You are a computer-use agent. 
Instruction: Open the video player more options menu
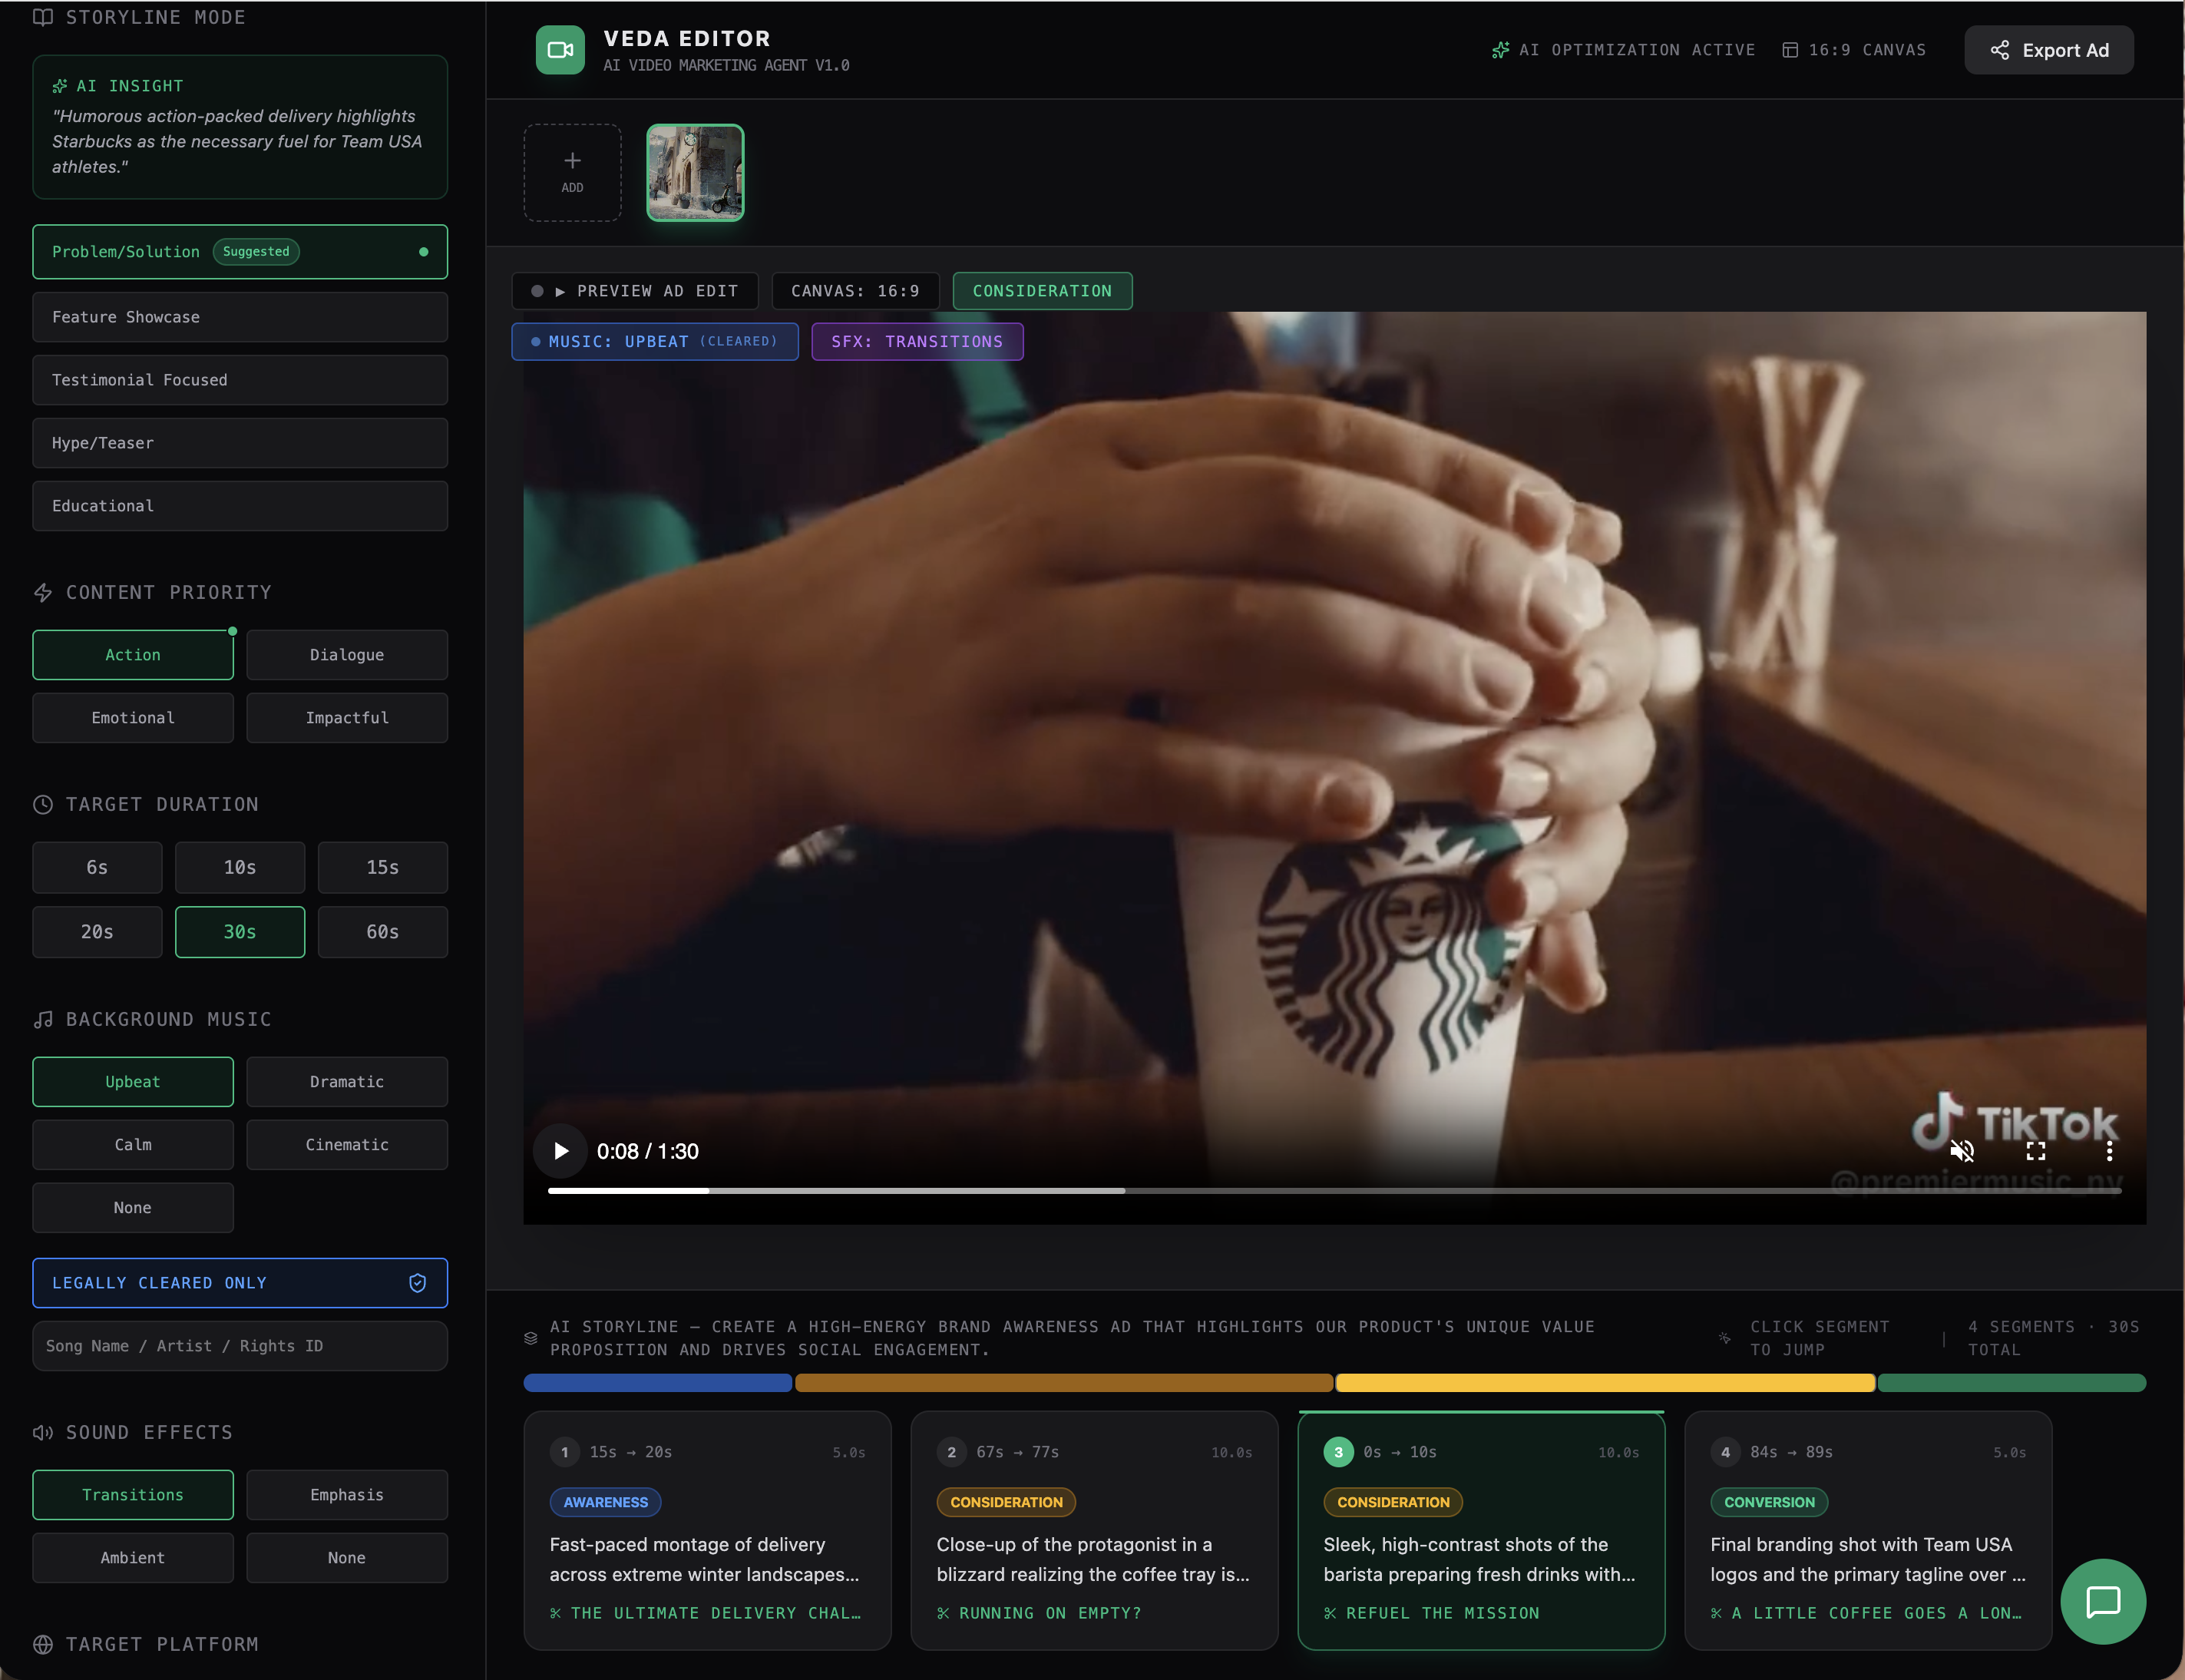[x=2110, y=1151]
